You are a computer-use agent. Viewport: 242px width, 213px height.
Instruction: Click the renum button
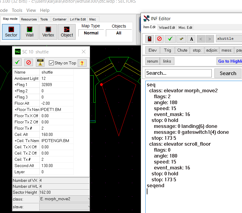click(152, 61)
